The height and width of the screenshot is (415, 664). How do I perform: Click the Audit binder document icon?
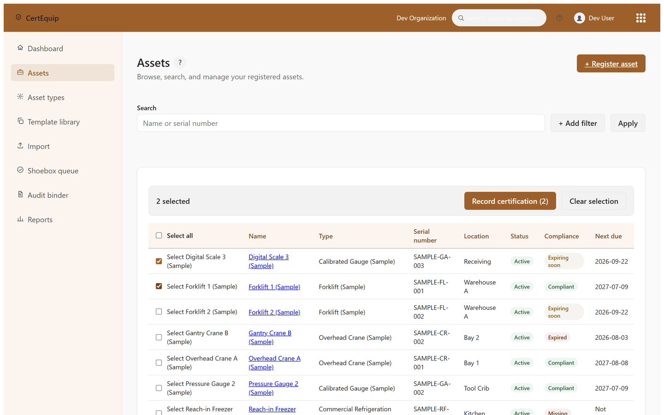(20, 195)
